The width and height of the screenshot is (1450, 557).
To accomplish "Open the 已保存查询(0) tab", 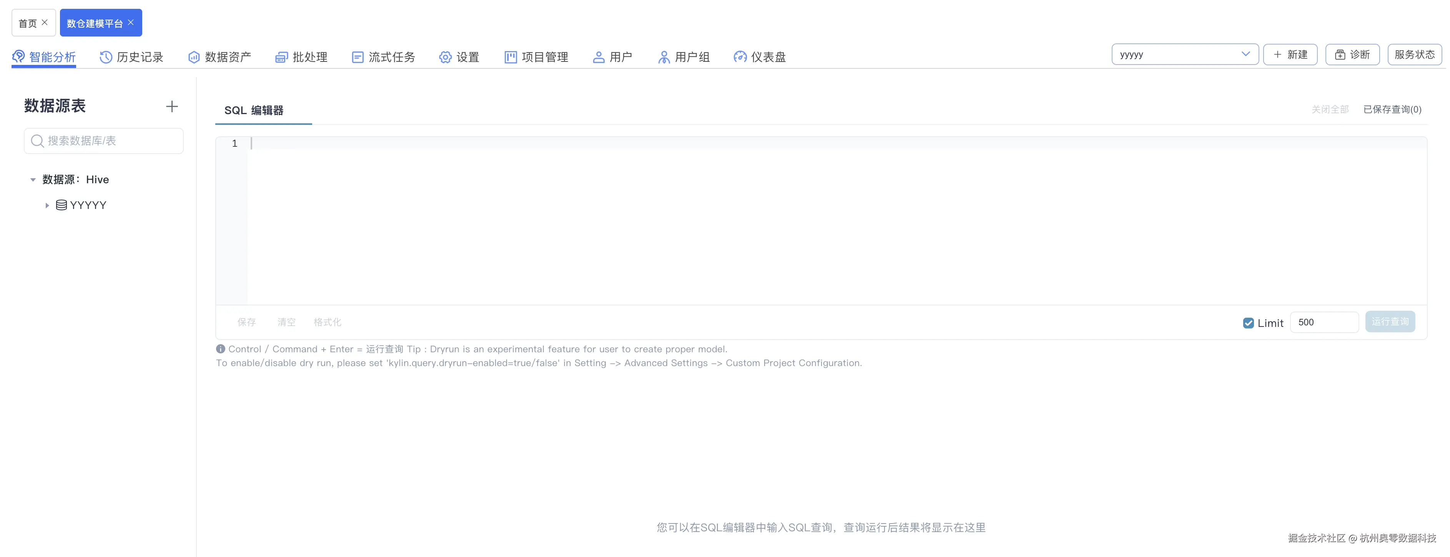I will (x=1392, y=109).
